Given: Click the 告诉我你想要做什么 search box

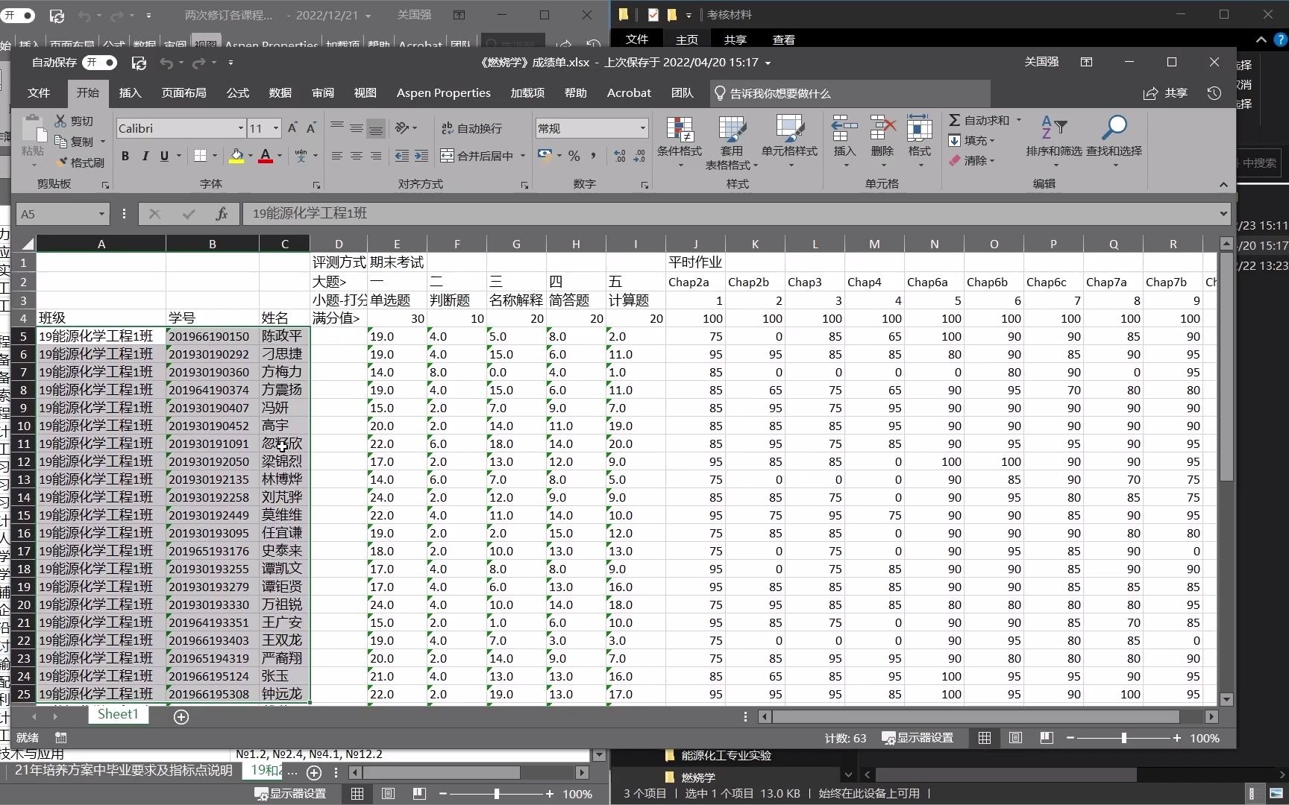Looking at the screenshot, I should click(850, 93).
